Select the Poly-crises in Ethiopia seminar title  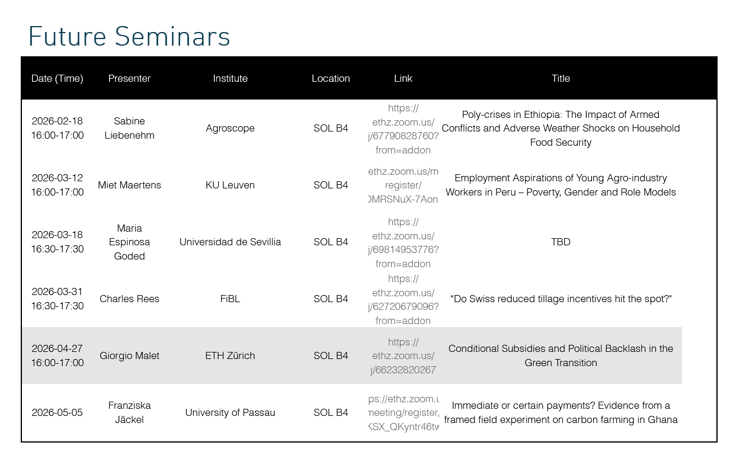point(561,128)
